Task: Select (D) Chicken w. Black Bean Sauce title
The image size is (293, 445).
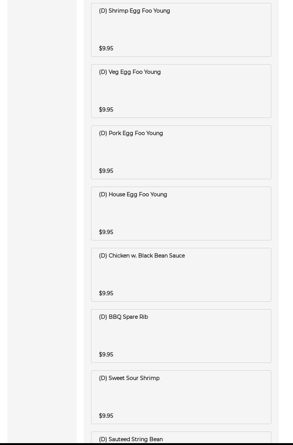Action: (x=141, y=256)
